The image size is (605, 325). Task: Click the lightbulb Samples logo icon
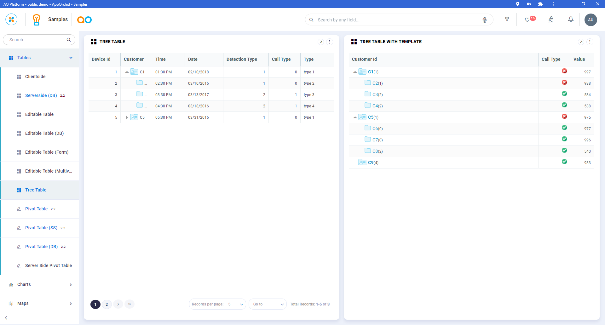(37, 20)
